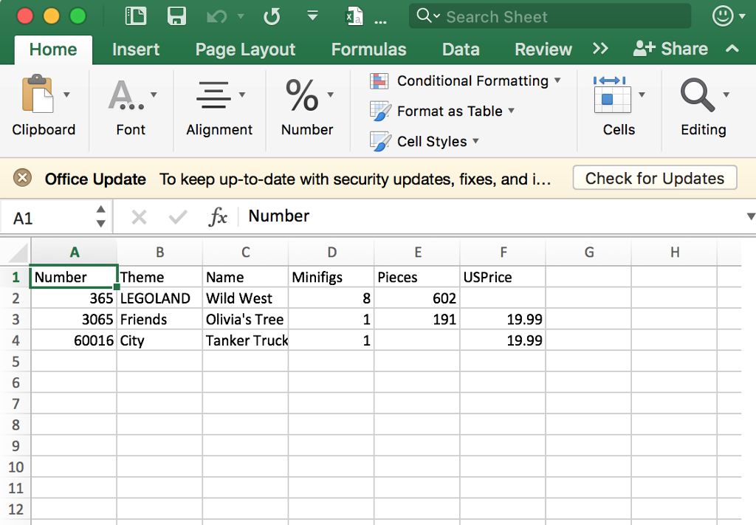The width and height of the screenshot is (756, 525).
Task: Select cell containing LEGOLAND
Action: point(159,298)
